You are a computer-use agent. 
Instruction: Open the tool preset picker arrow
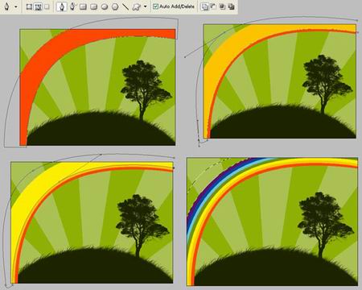[16, 6]
